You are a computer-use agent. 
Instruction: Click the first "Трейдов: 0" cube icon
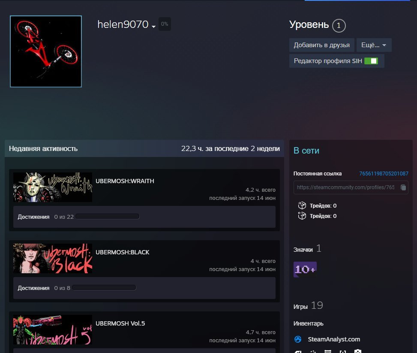(302, 205)
